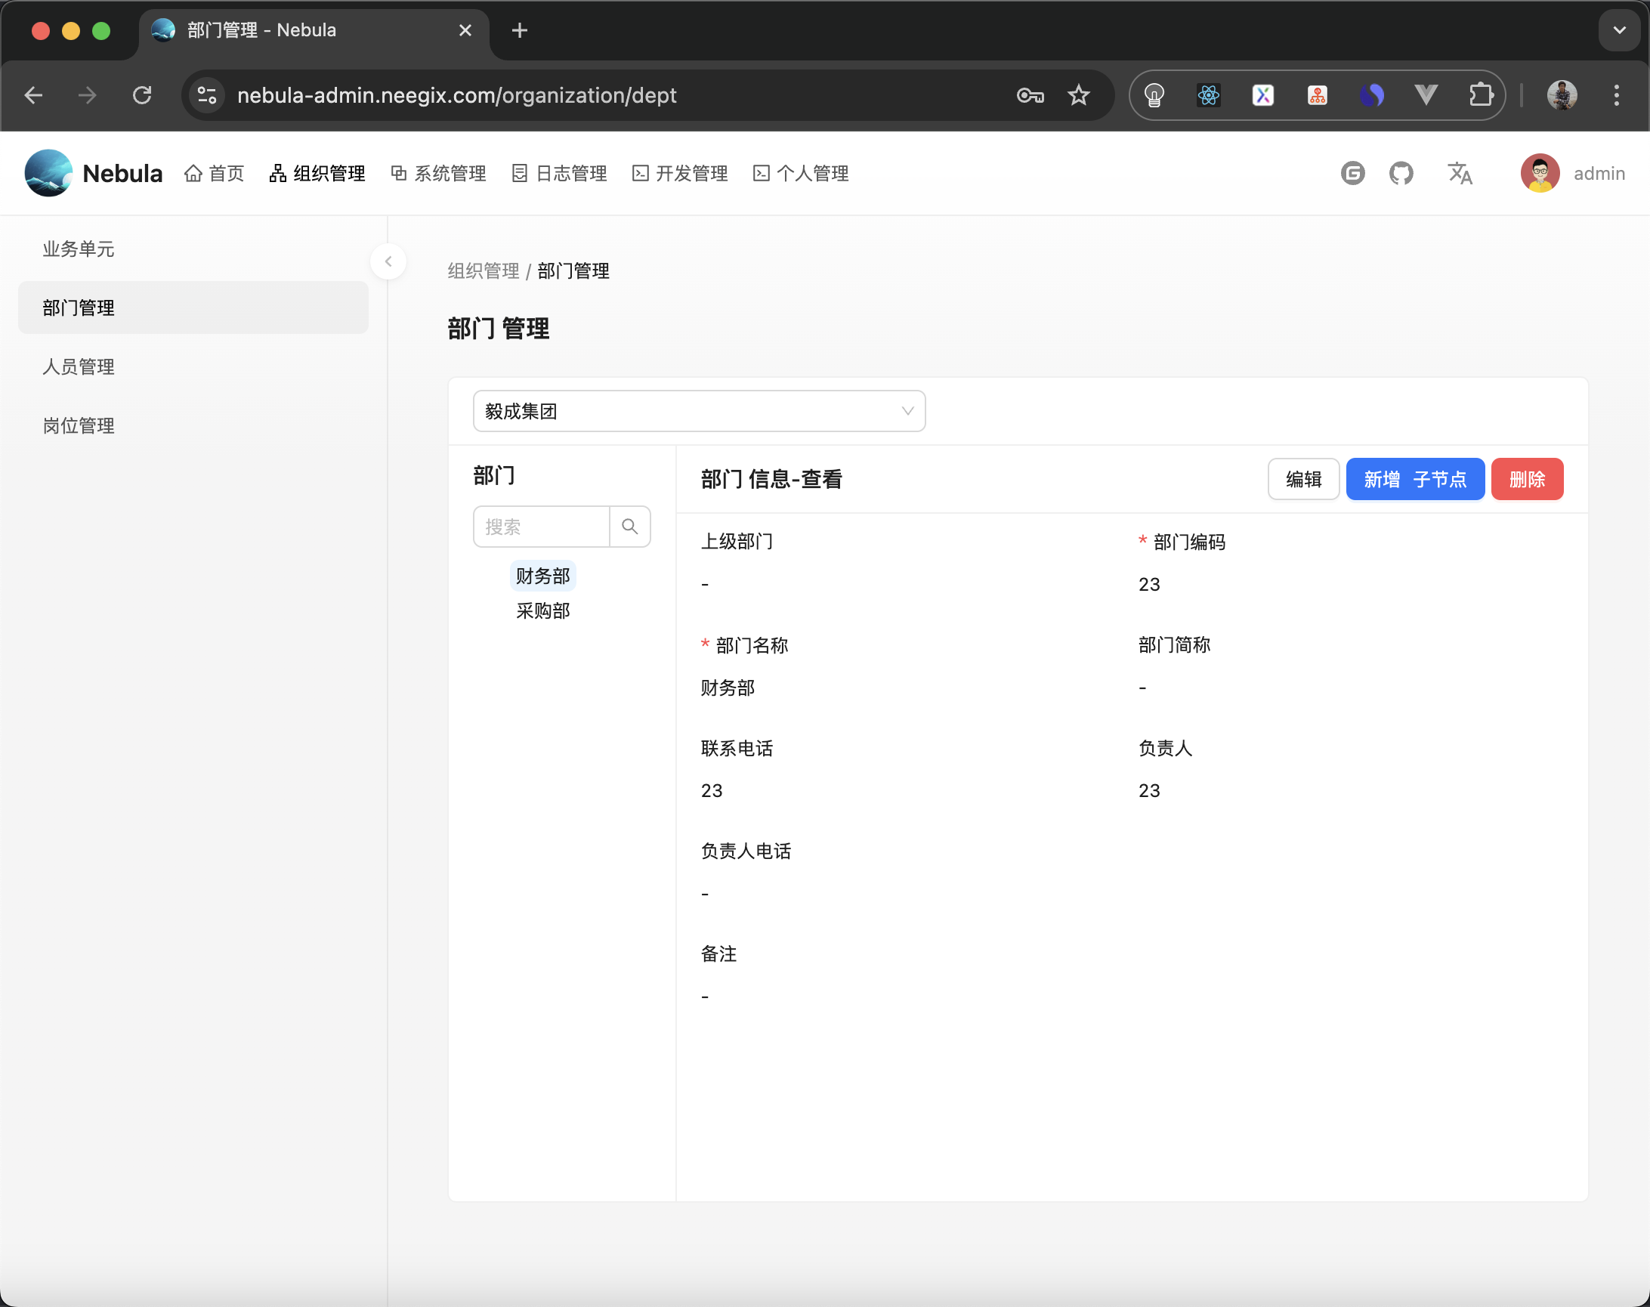Open the language switcher icon
Screen dimensions: 1650x1307
(x=1460, y=173)
